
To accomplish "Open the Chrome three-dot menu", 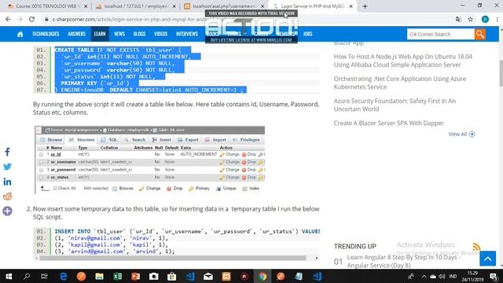I will pos(497,19).
